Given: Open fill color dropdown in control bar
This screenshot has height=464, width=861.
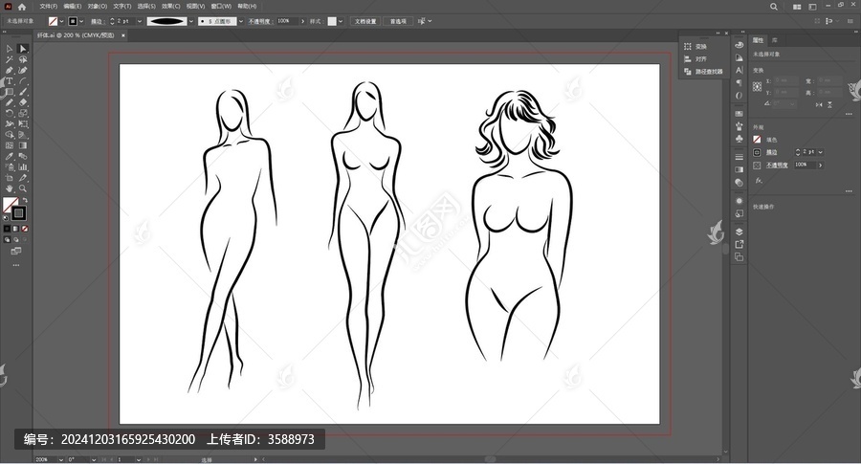Looking at the screenshot, I should [61, 21].
